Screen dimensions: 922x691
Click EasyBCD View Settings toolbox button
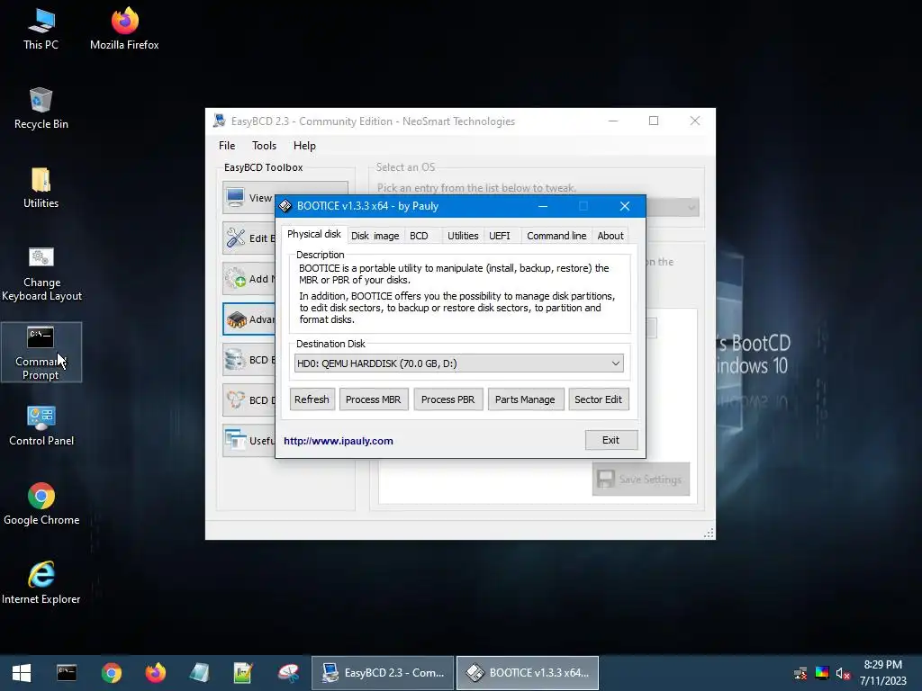tap(249, 197)
